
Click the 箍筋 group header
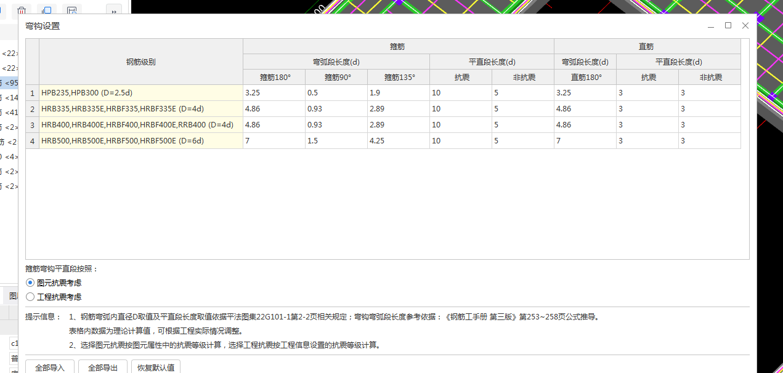pyautogui.click(x=399, y=46)
